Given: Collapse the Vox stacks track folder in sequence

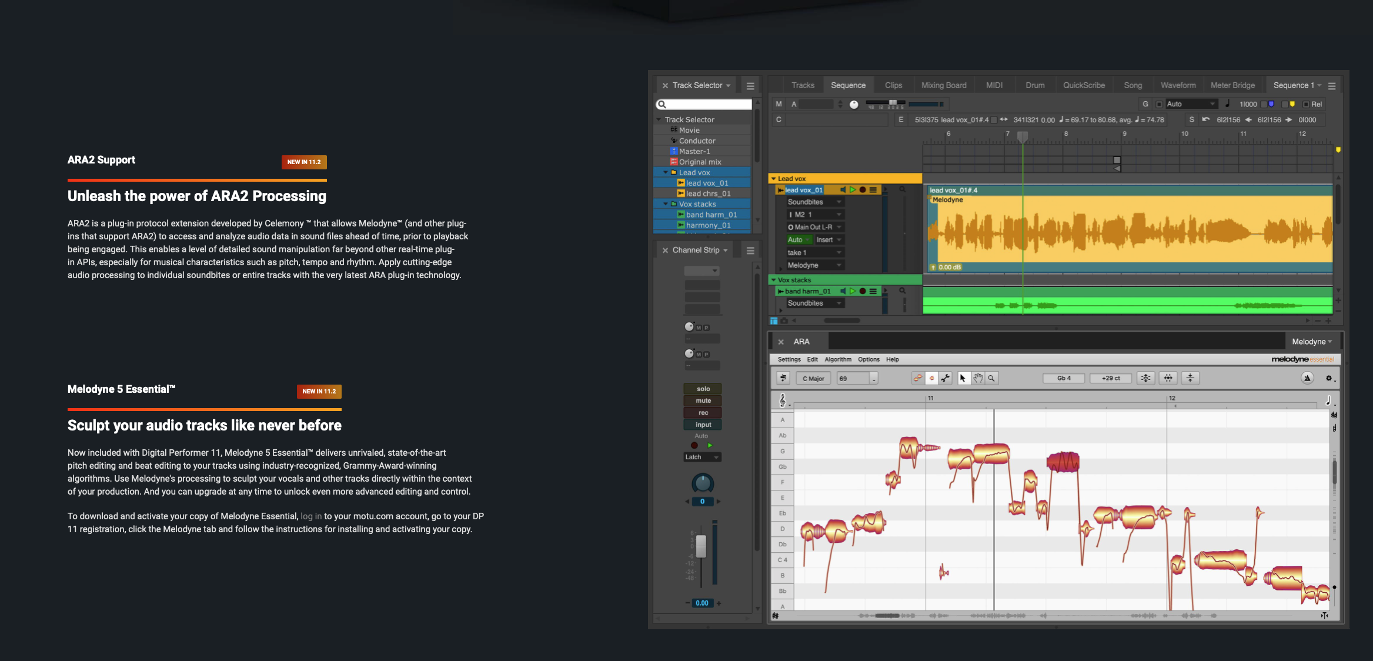Looking at the screenshot, I should tap(774, 280).
